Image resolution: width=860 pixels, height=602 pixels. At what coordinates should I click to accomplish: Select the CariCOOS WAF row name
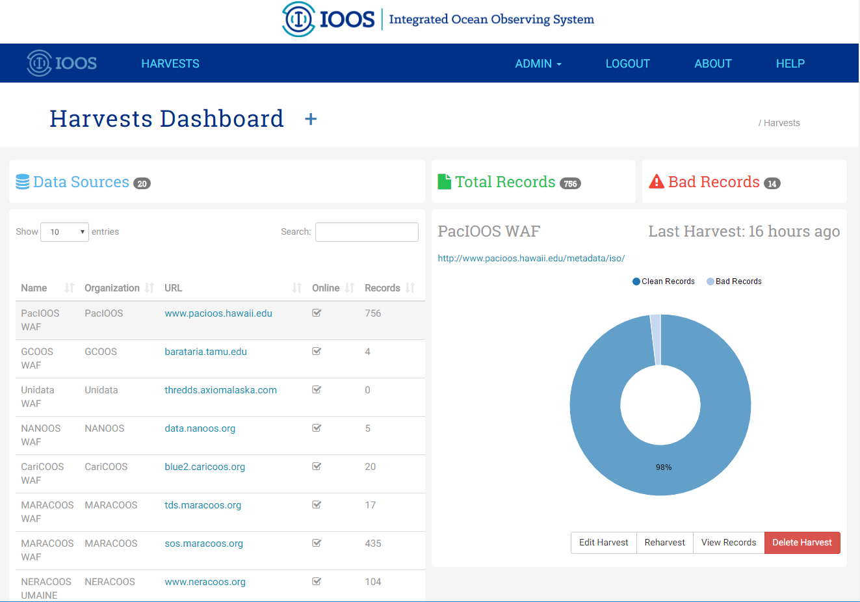42,473
